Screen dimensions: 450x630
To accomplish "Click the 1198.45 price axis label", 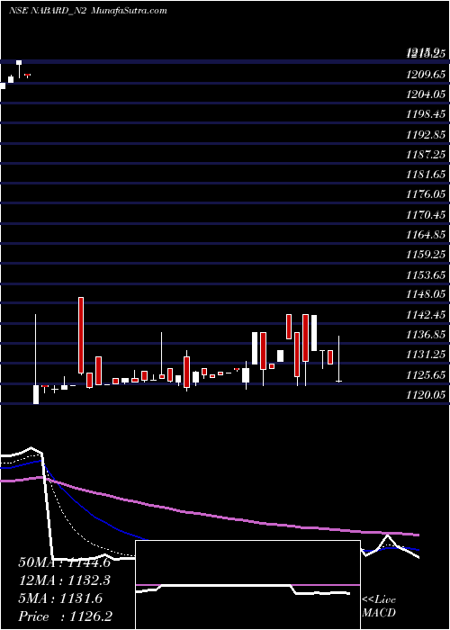I will coord(426,114).
